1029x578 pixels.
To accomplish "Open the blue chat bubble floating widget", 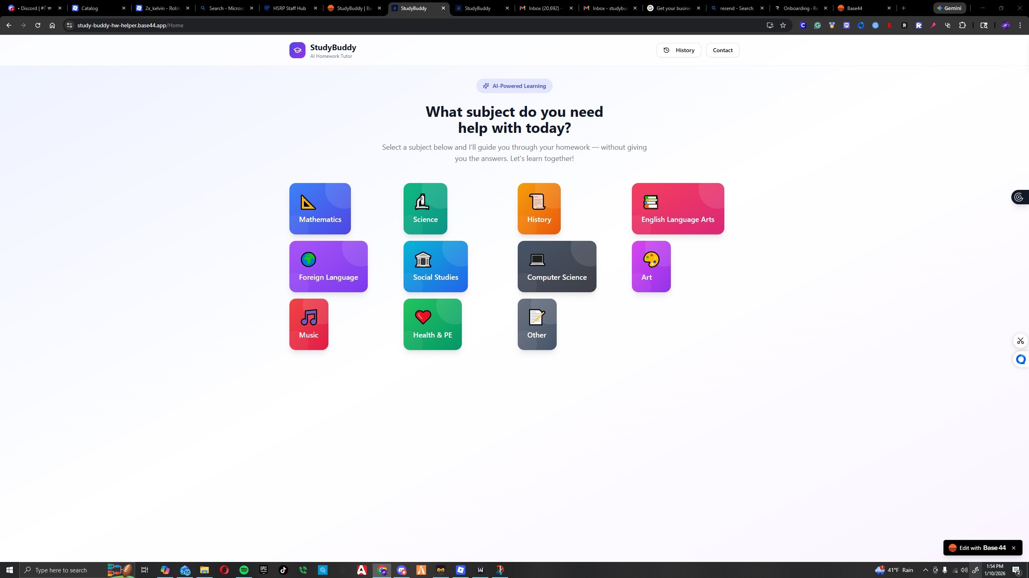I will click(x=1021, y=359).
